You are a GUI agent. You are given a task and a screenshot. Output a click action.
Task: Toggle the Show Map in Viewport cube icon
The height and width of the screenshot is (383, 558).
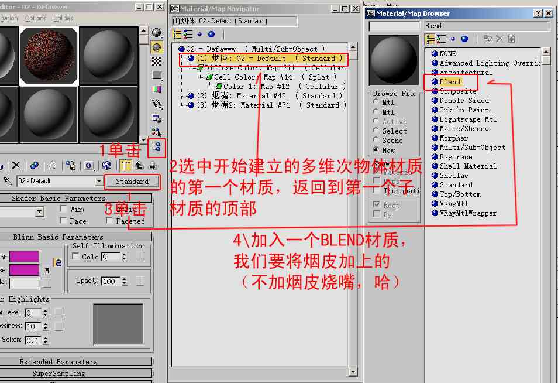106,165
